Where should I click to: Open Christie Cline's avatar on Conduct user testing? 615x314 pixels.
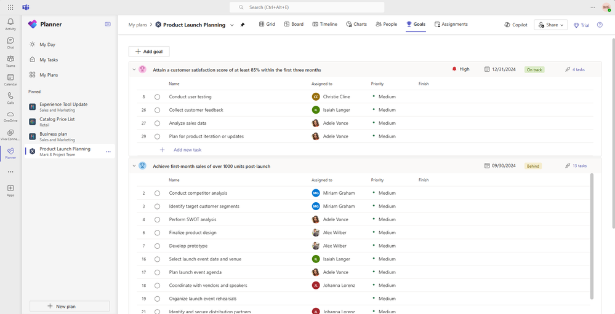[x=315, y=96]
